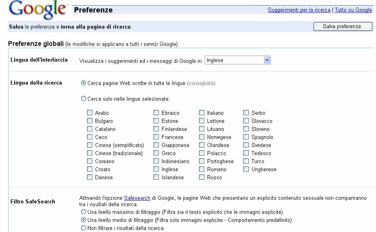Select do not filter results option
376x232 pixels.
point(84,228)
